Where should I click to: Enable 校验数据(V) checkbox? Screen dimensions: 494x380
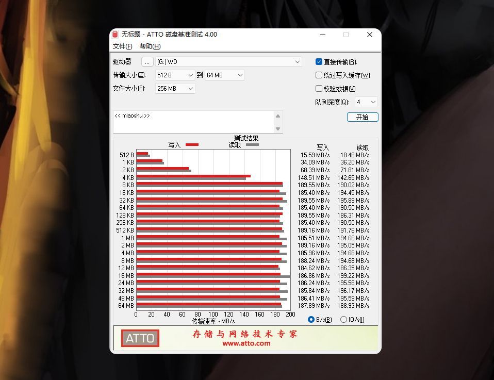point(319,89)
